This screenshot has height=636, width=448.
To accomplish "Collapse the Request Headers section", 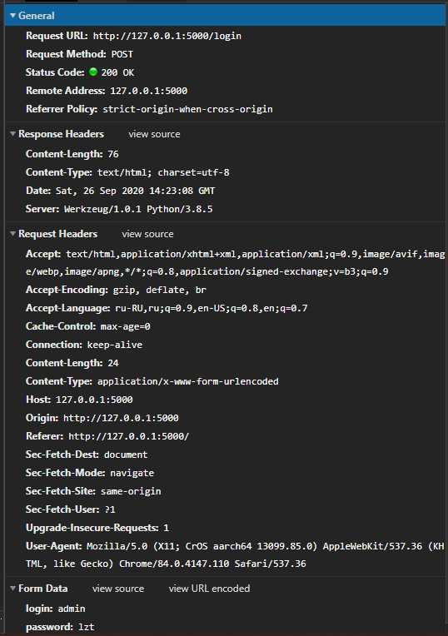I will coord(13,234).
